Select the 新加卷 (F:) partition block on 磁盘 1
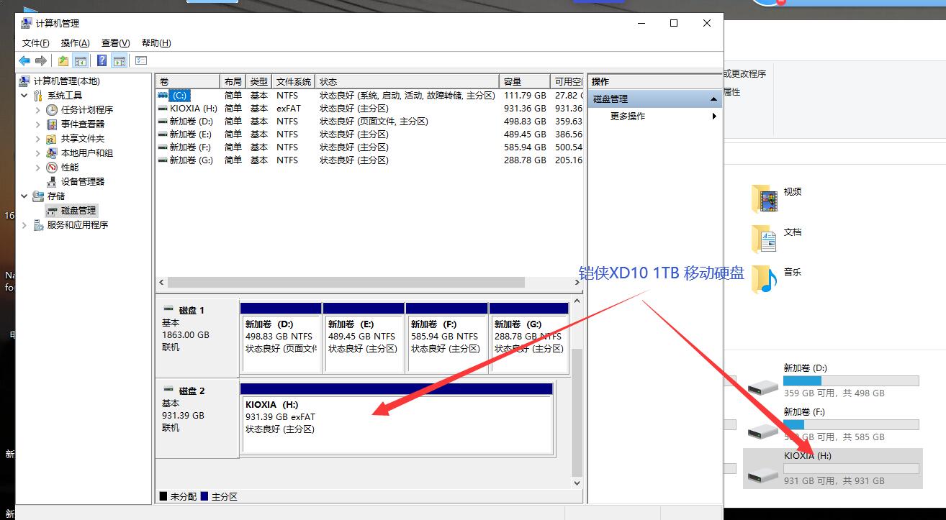Image resolution: width=946 pixels, height=520 pixels. (x=446, y=337)
